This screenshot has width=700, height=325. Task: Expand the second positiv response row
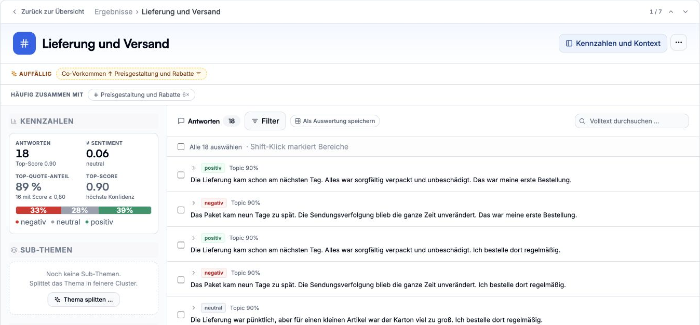(x=194, y=238)
